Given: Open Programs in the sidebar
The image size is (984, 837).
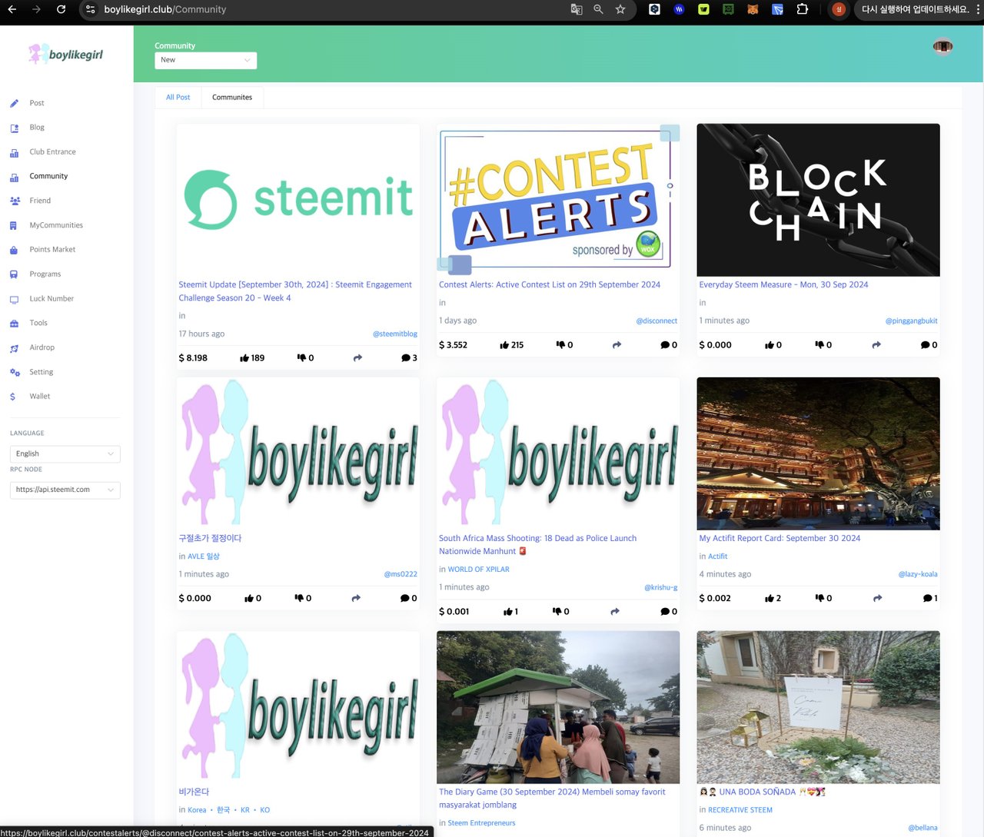Looking at the screenshot, I should tap(45, 274).
